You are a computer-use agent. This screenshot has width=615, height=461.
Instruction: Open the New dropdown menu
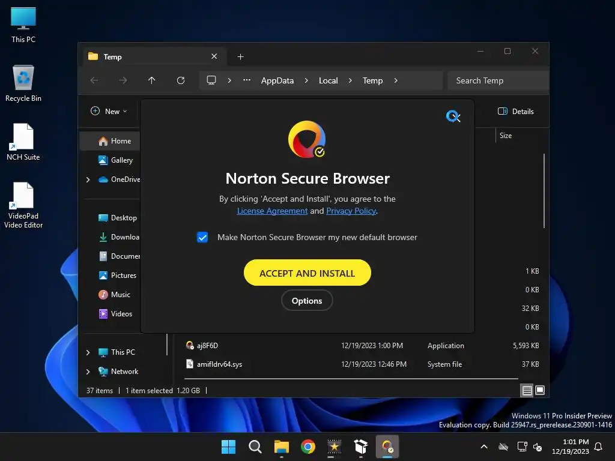[109, 111]
